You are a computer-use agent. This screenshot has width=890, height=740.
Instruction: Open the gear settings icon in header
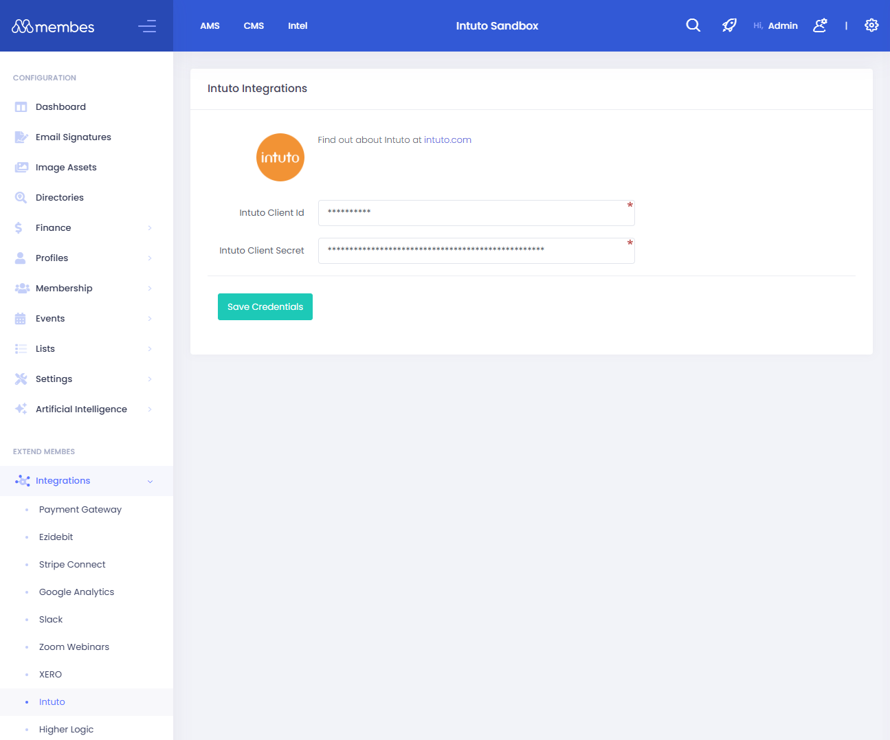(871, 25)
